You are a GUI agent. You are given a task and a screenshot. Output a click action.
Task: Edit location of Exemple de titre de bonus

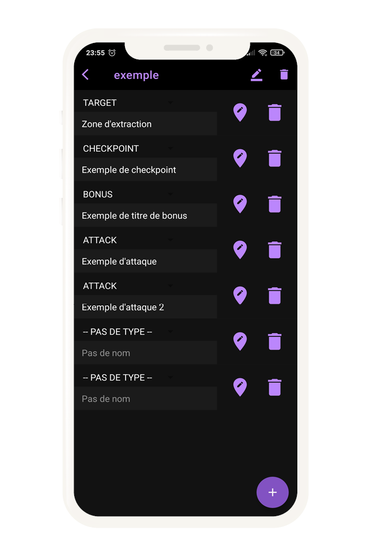coord(240,204)
